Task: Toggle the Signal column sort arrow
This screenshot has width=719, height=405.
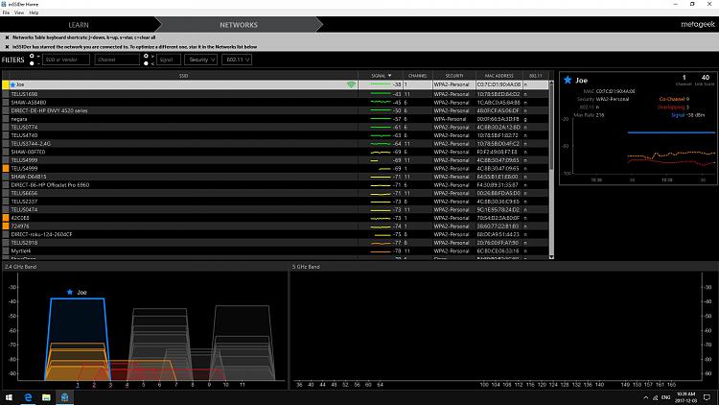Action: [390, 76]
